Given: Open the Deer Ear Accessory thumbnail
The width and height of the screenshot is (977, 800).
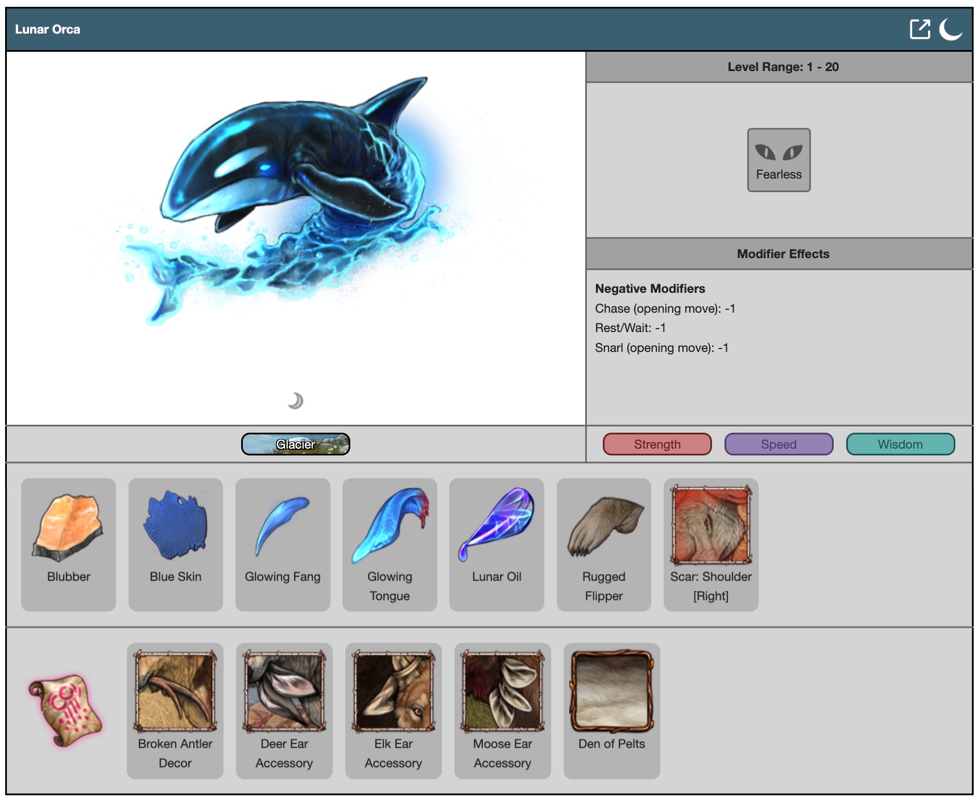Looking at the screenshot, I should click(284, 691).
